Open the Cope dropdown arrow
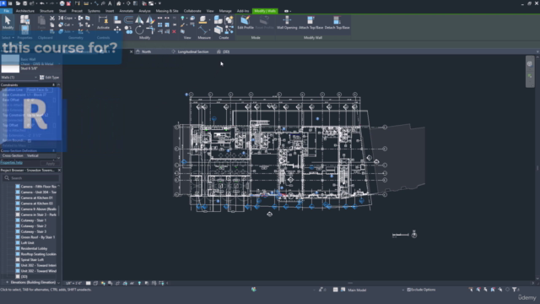540x304 pixels. coord(75,18)
